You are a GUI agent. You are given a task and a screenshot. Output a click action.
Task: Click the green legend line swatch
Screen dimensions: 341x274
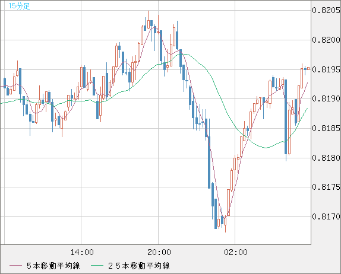click(97, 266)
